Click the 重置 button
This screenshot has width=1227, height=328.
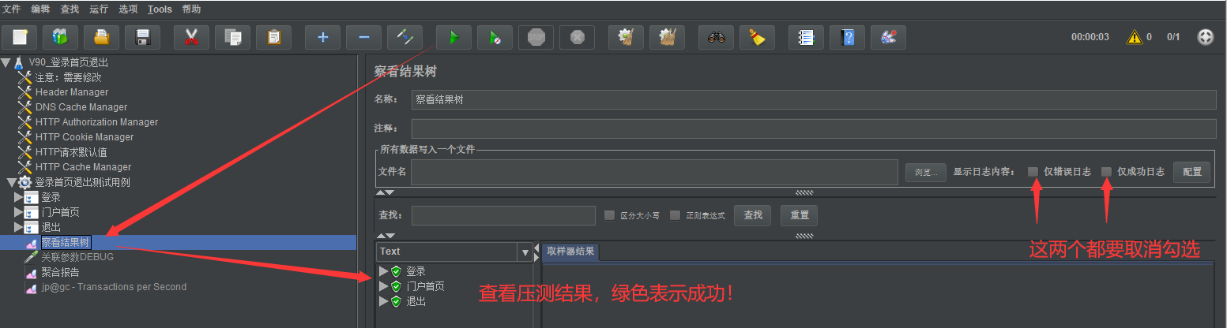(800, 215)
